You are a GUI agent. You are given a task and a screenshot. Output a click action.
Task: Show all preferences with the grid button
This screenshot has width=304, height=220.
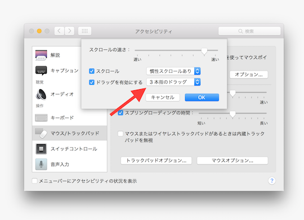pyautogui.click(x=84, y=31)
